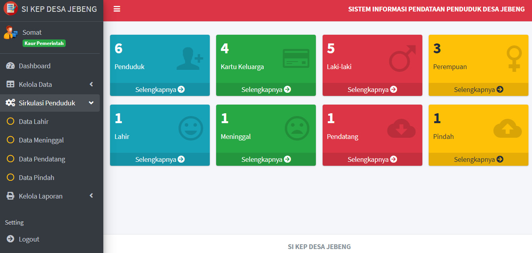This screenshot has width=532, height=253.
Task: Select the Sirkulasi Penduduk menu
Action: click(50, 103)
